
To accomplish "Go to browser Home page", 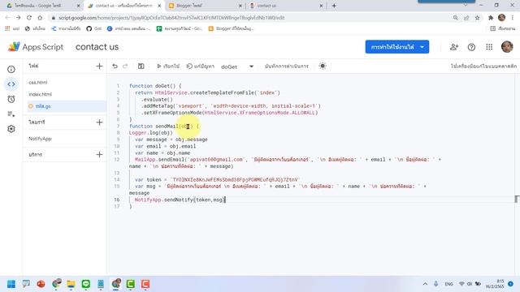I will click(40, 18).
